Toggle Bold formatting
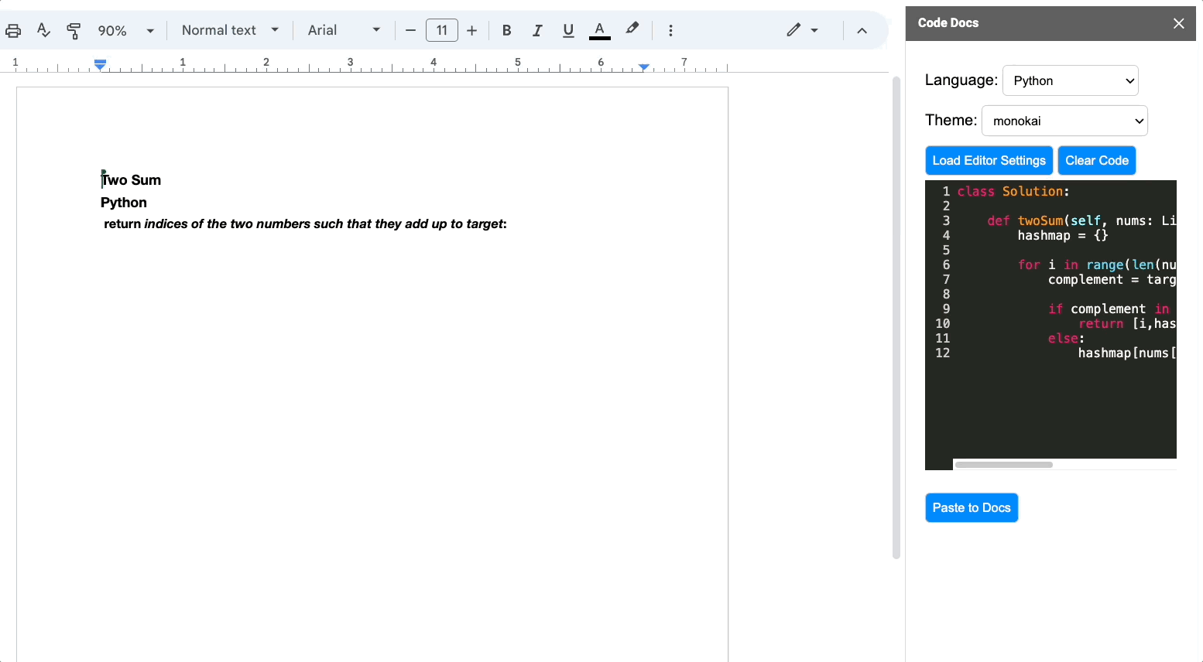This screenshot has height=662, width=1203. [x=506, y=31]
